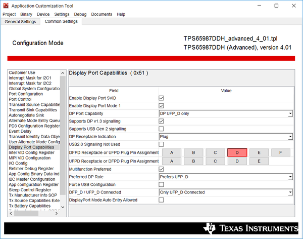
Task: Select pin assignment D in UFPD Receptacle row
Action: coord(237,161)
